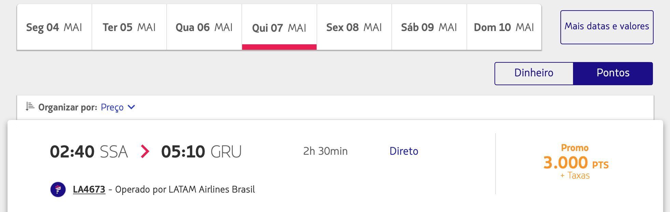This screenshot has height=212, width=670.
Task: Select the Promo 3.000 PTS fare
Action: (576, 162)
